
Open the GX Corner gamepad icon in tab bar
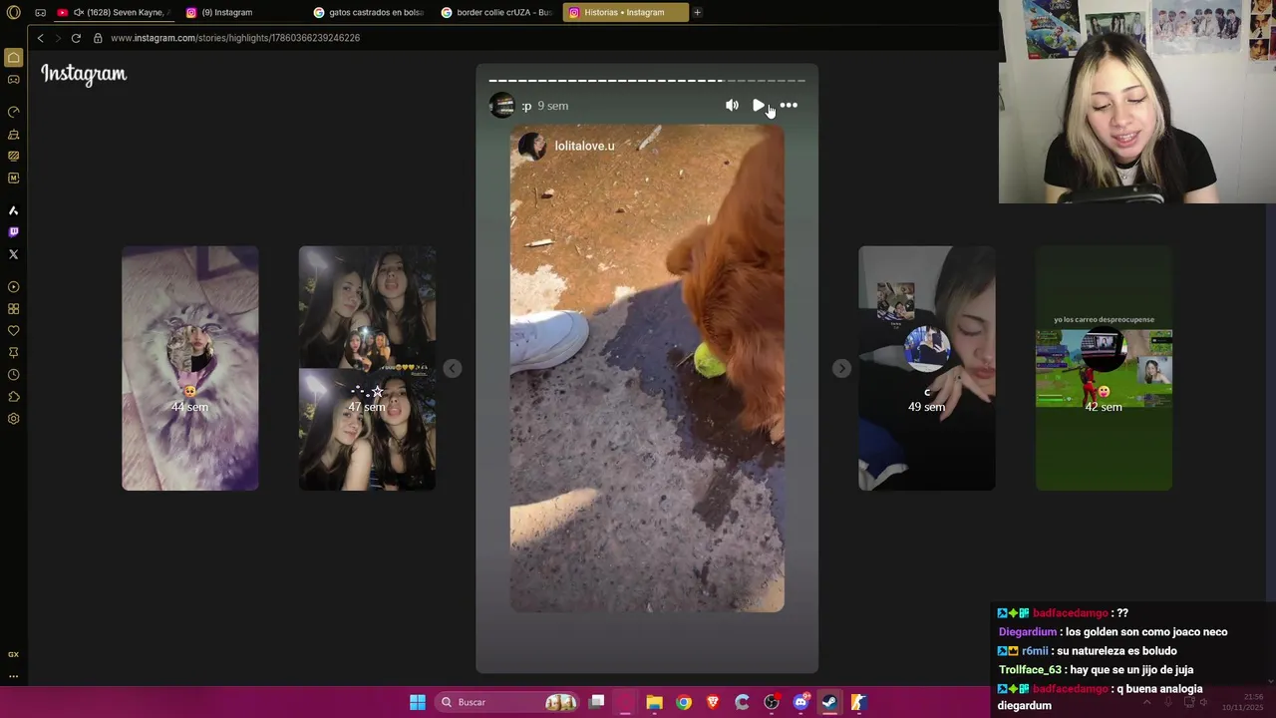[40, 13]
